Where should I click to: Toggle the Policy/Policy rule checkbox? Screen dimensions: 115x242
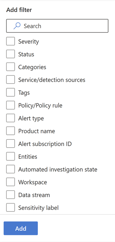tap(11, 105)
